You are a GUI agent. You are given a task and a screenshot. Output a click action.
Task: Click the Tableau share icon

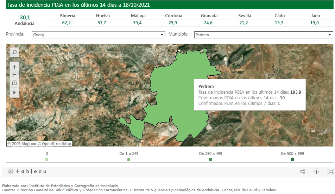click(x=302, y=171)
